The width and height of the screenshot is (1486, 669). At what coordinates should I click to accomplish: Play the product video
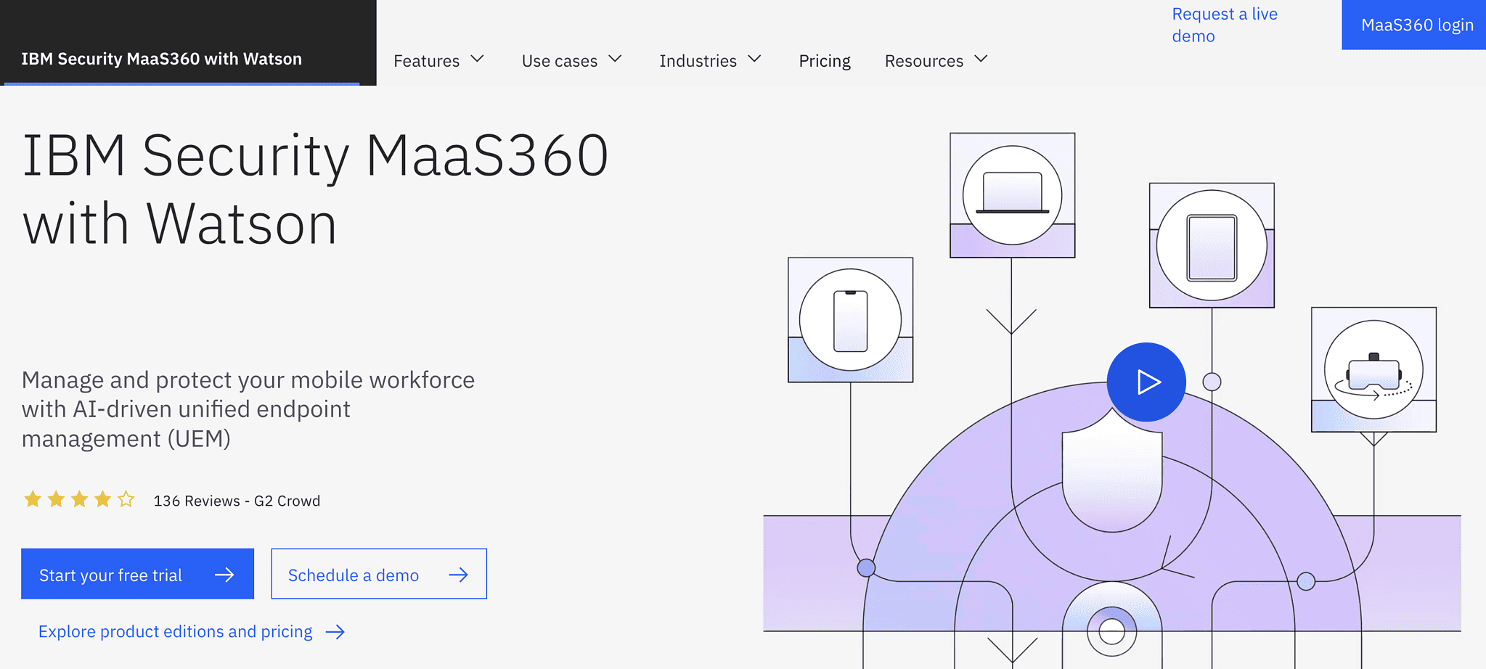point(1146,382)
